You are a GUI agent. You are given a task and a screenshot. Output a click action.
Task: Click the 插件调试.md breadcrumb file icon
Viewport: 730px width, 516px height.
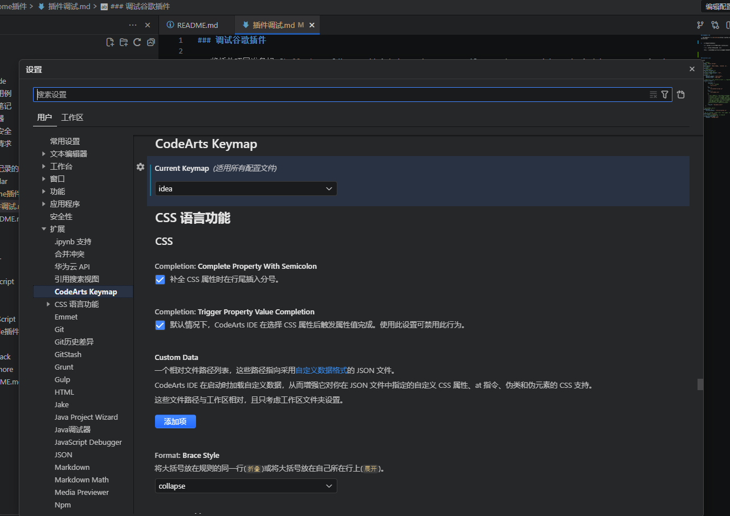42,7
